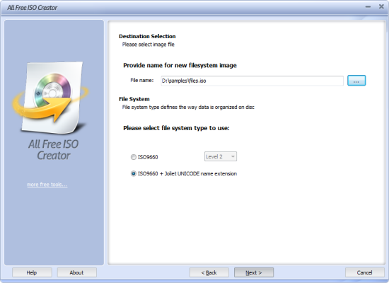Follow the more free tools... link
Viewport: 389px width, 283px height.
coord(47,185)
